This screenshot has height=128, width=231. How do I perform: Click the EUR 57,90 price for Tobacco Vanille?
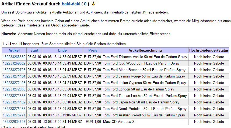92,57
